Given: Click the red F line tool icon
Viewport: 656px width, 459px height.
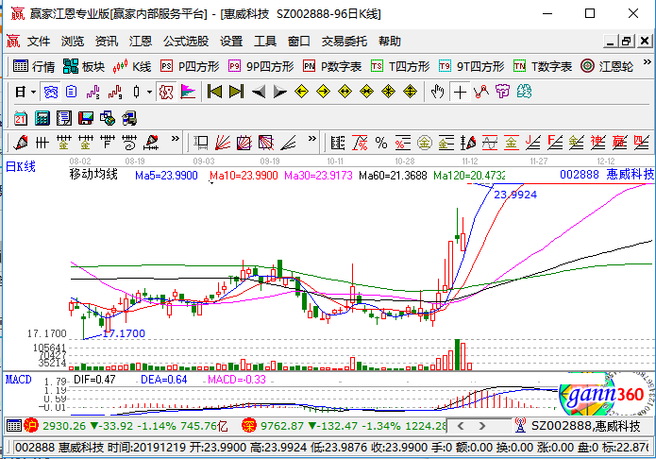Looking at the screenshot, I should point(555,143).
